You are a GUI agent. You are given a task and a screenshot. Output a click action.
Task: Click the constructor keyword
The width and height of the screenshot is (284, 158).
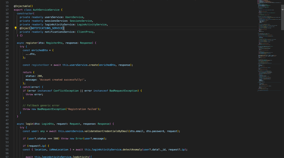point(25,13)
